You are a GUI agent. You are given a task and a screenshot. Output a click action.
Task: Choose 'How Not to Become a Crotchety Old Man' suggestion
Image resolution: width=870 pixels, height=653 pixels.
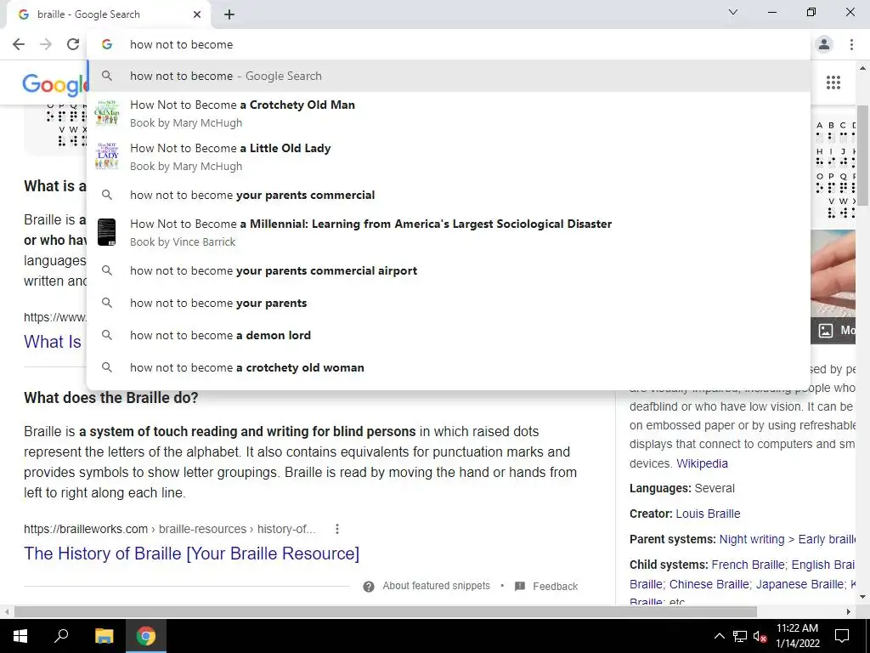click(449, 113)
